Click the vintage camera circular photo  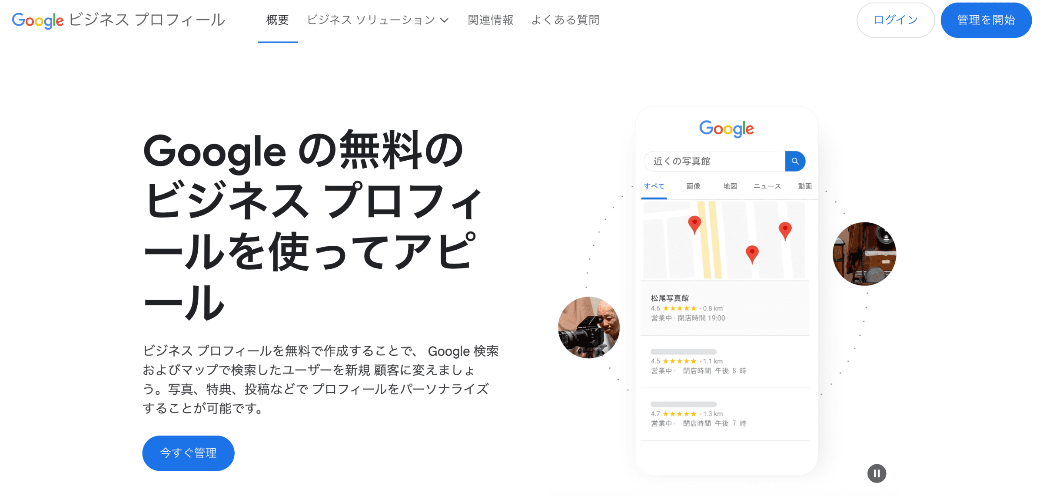click(864, 254)
